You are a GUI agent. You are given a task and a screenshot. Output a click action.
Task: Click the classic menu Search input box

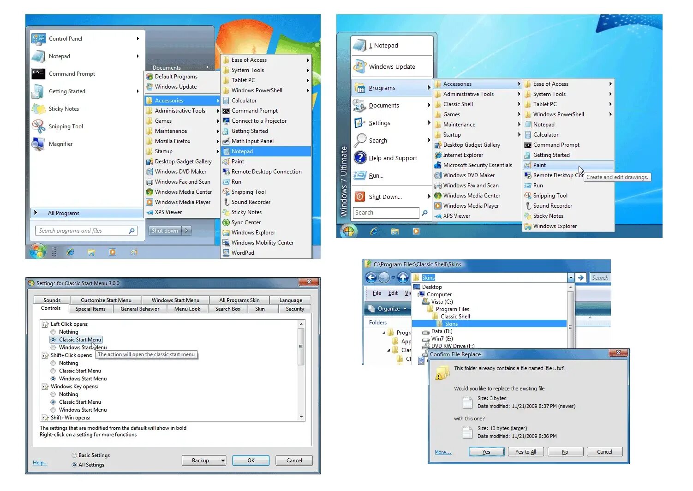pyautogui.click(x=387, y=213)
